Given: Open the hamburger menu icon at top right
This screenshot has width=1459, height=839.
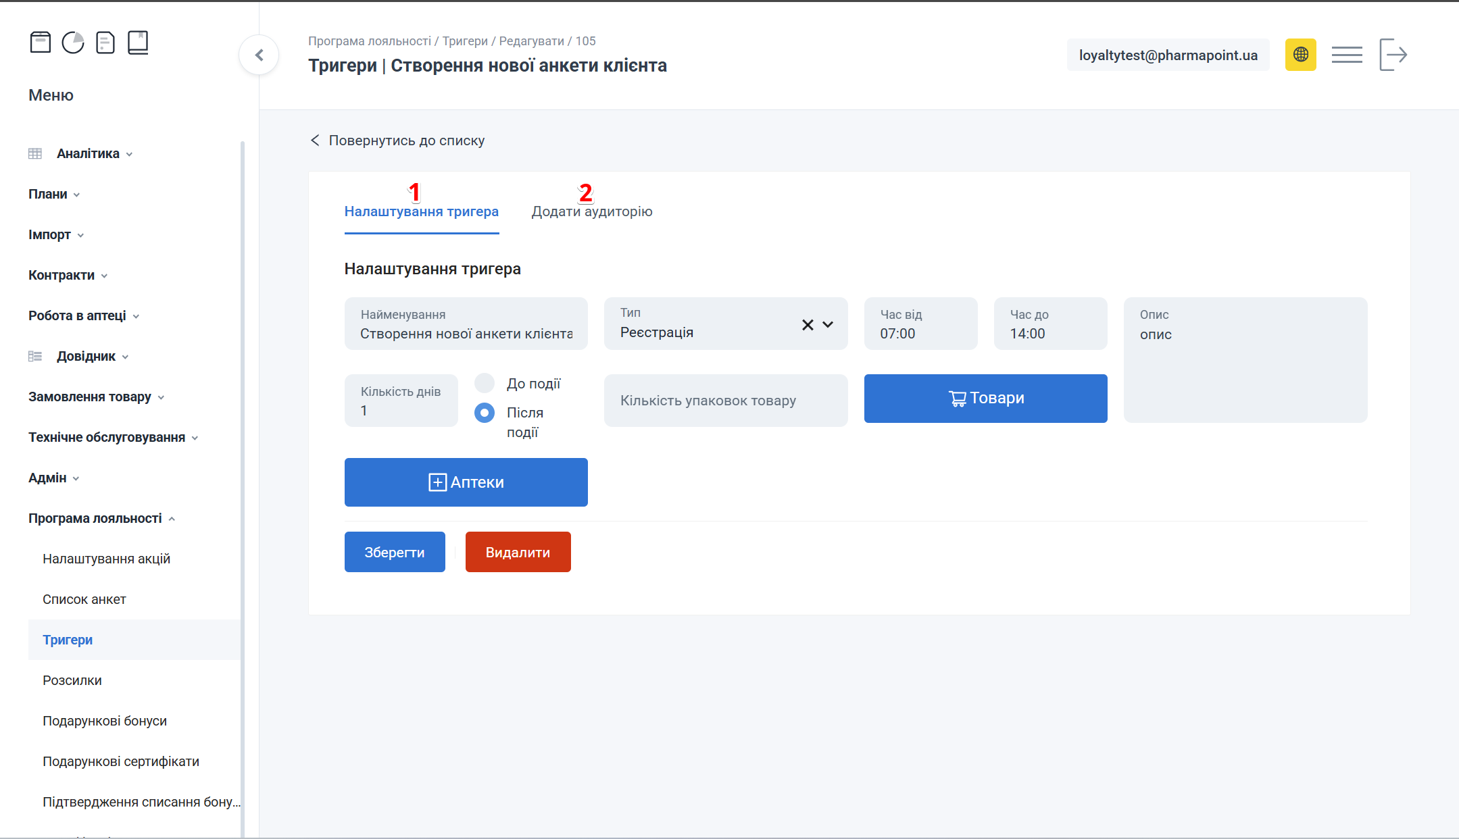Looking at the screenshot, I should click(1347, 54).
